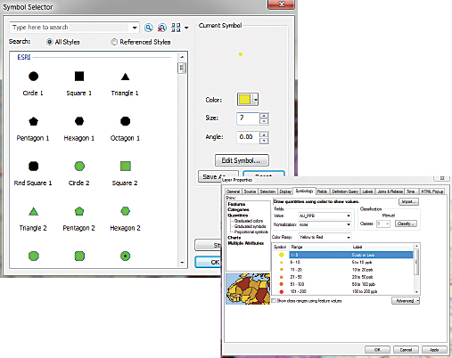Select the All Styles radio button
The width and height of the screenshot is (452, 358).
coord(49,42)
